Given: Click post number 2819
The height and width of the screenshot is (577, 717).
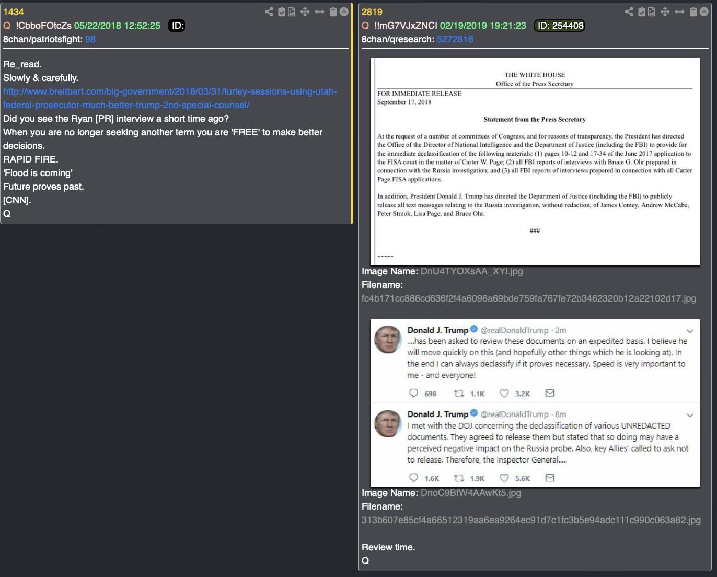Looking at the screenshot, I should (372, 12).
